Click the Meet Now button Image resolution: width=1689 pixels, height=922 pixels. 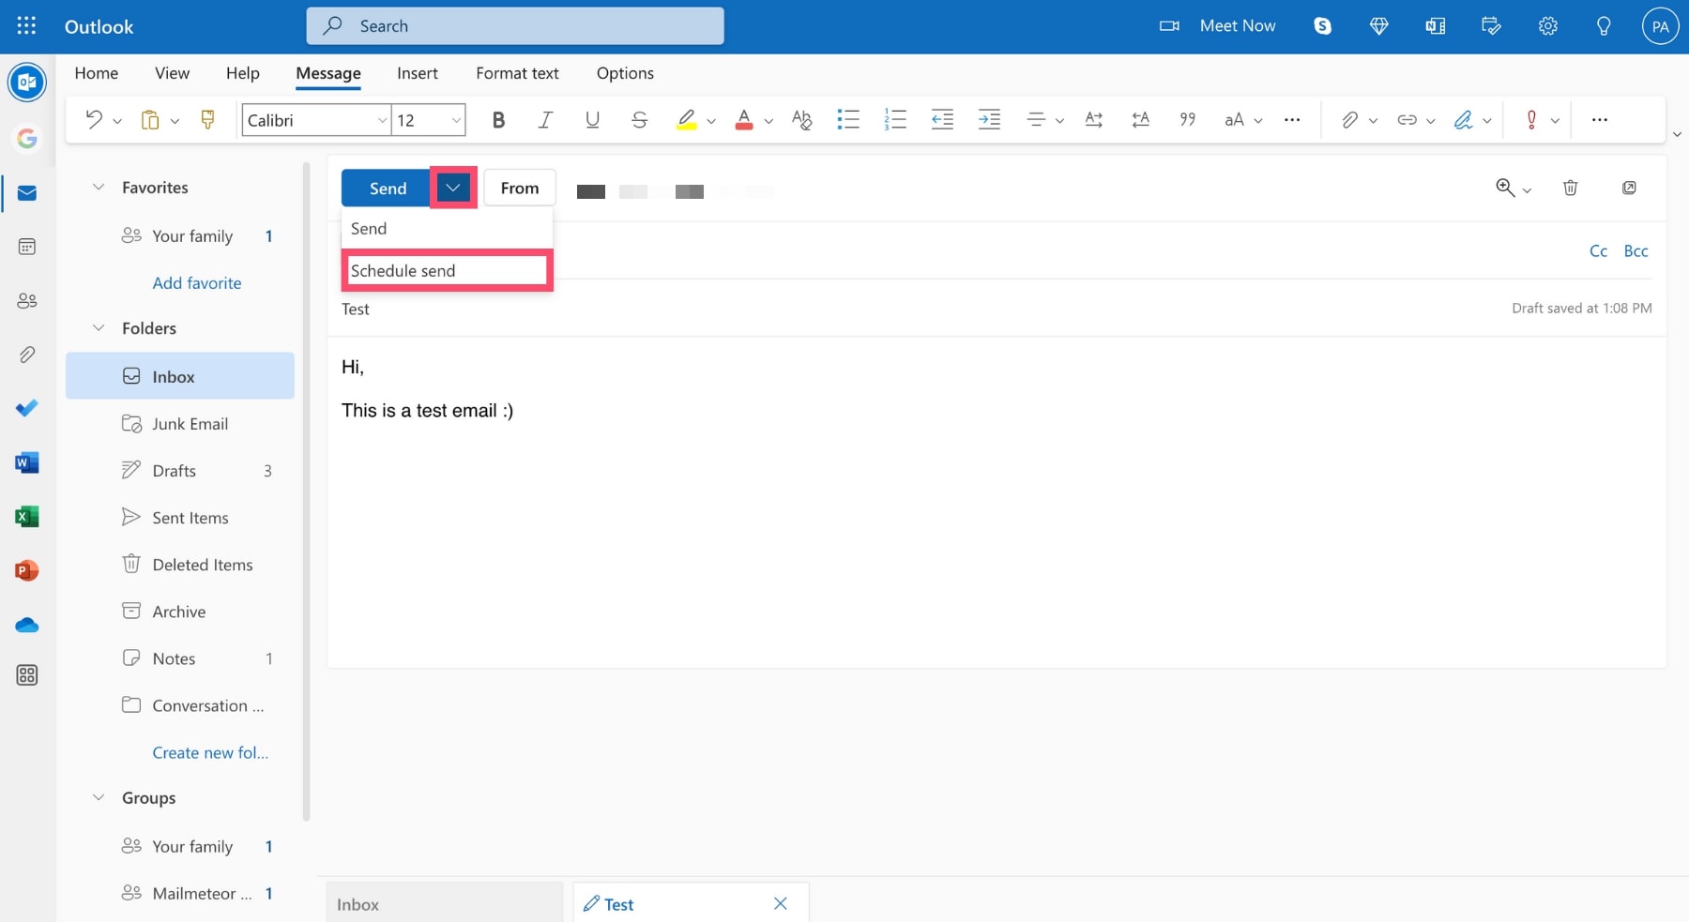click(x=1217, y=26)
